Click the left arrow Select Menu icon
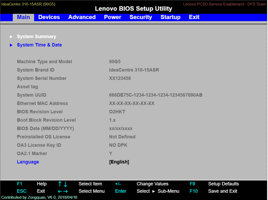This screenshot has height=200, width=268. (60, 191)
